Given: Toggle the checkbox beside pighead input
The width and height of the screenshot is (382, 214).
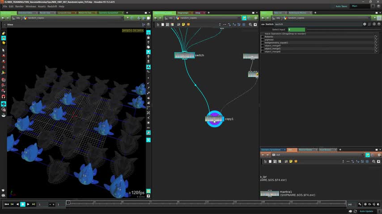Looking at the screenshot, I should click(263, 40).
